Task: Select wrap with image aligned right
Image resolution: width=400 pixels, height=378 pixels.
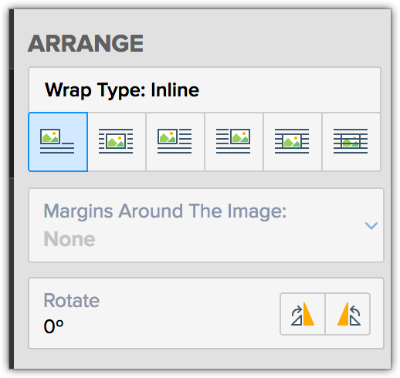Action: click(x=234, y=142)
